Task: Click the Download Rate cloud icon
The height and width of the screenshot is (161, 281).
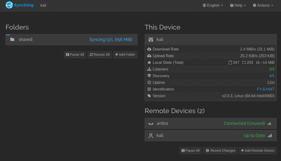Action: point(149,49)
